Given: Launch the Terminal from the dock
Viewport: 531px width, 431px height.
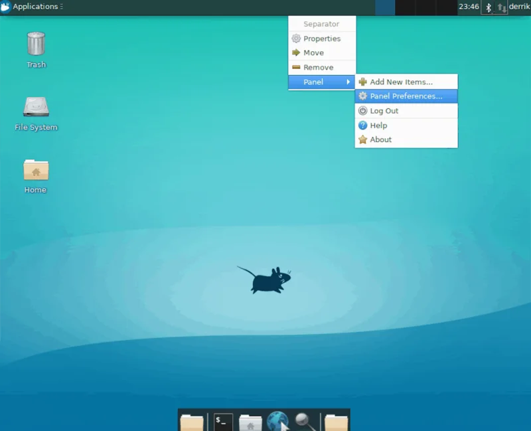Looking at the screenshot, I should coord(223,422).
